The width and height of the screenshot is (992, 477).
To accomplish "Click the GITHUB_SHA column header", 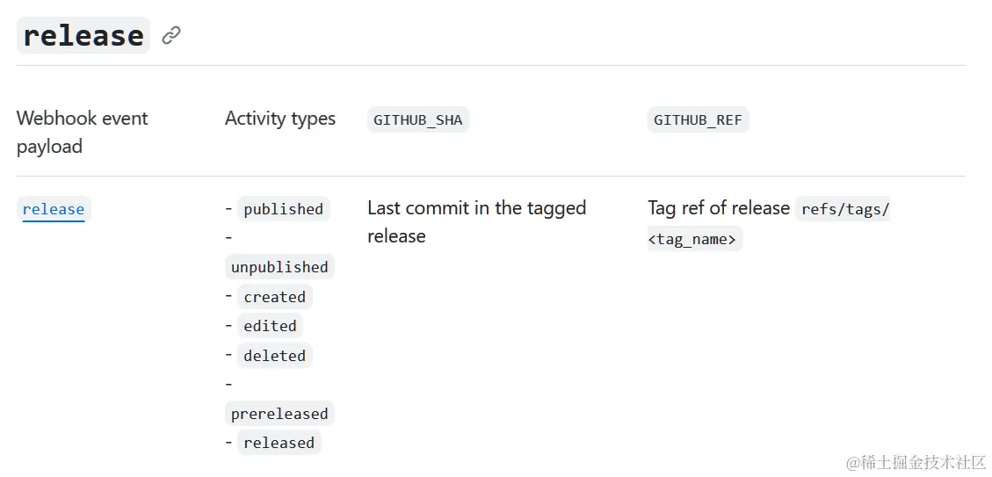I will [x=418, y=119].
